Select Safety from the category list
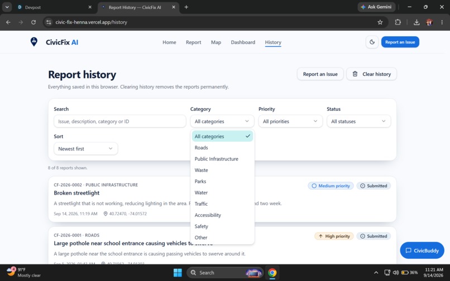450x281 pixels. coord(222,226)
